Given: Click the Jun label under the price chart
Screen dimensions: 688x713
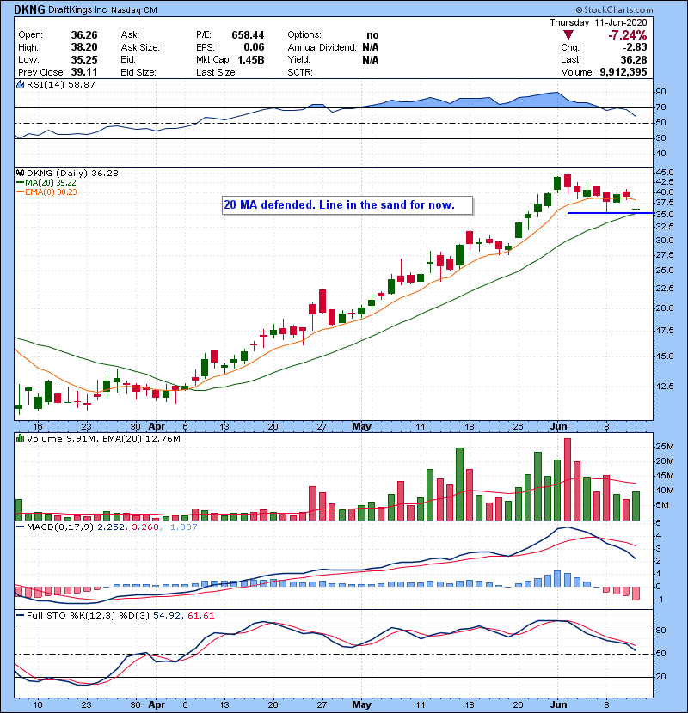Looking at the screenshot, I should [559, 427].
